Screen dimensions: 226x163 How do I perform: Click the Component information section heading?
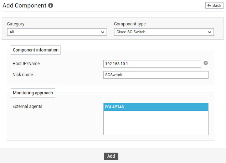[36, 50]
